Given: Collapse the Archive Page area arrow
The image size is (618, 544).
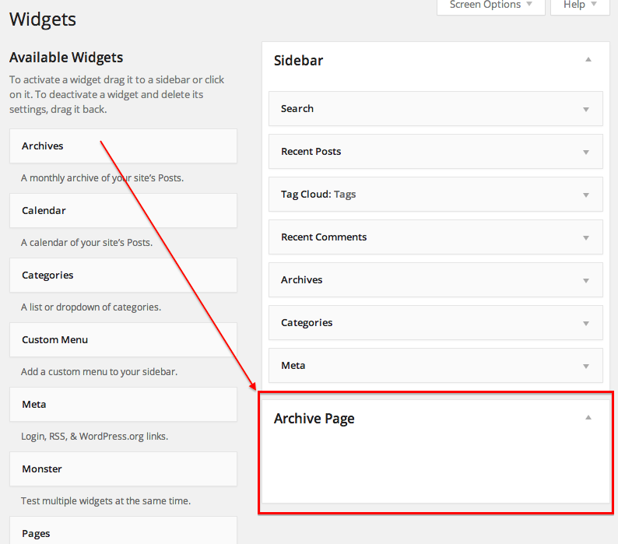Looking at the screenshot, I should [x=588, y=417].
